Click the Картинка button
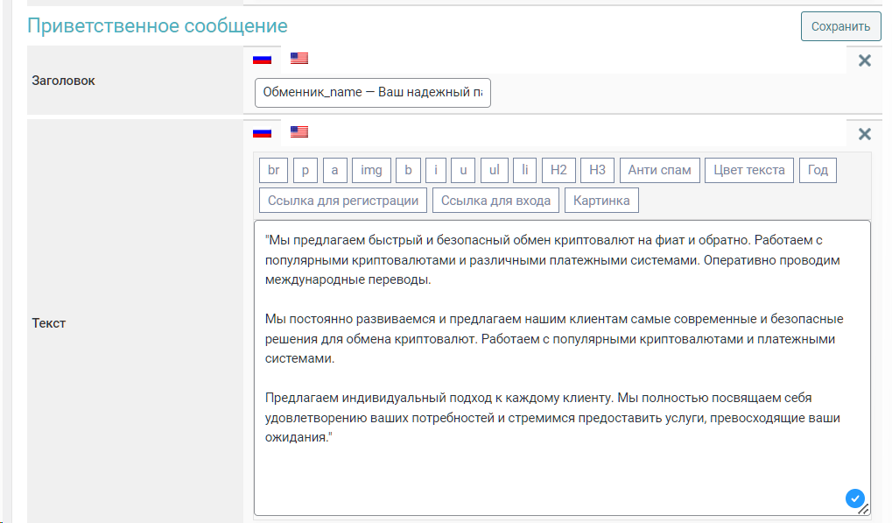The image size is (892, 523). click(601, 201)
